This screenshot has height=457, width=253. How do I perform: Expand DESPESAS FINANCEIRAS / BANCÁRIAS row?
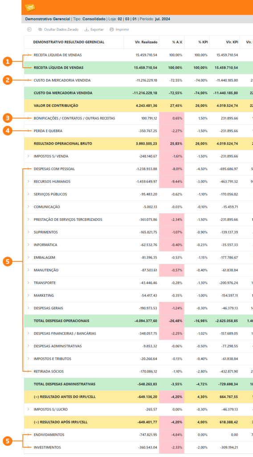click(28, 333)
